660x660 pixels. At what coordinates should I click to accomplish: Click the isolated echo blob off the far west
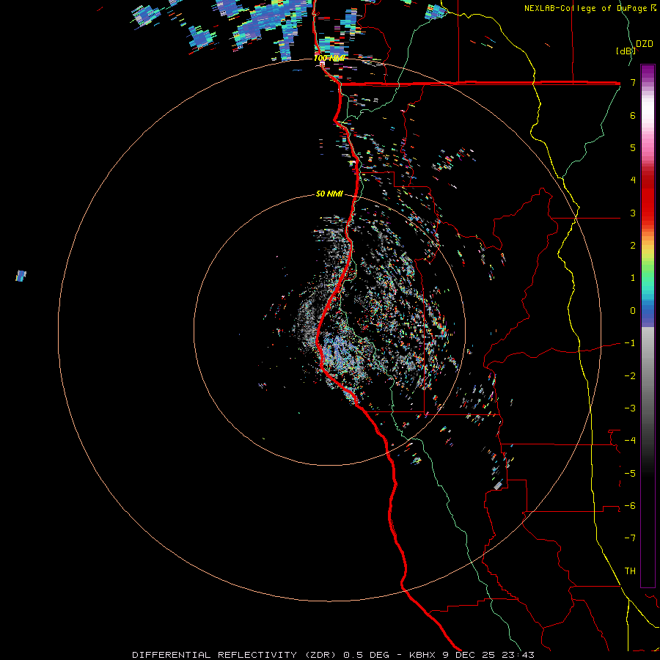21,276
